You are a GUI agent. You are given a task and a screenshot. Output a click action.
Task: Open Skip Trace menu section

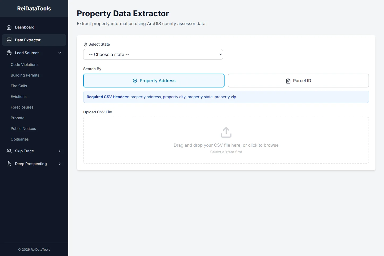coord(34,151)
